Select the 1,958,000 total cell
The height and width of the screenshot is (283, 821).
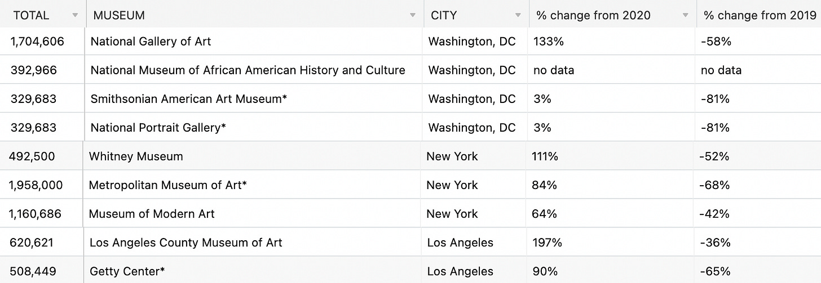click(x=41, y=185)
